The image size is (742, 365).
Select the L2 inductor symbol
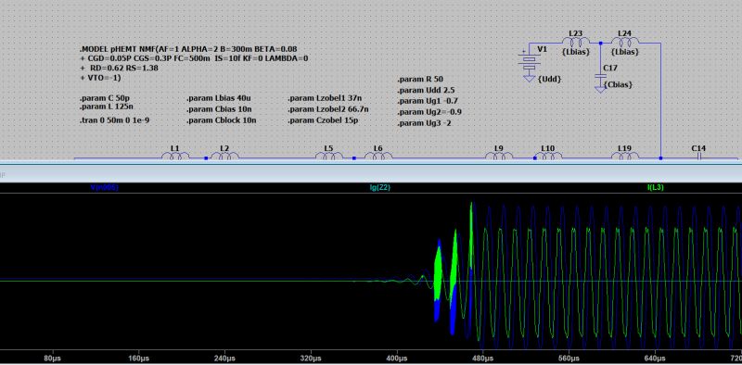point(224,156)
